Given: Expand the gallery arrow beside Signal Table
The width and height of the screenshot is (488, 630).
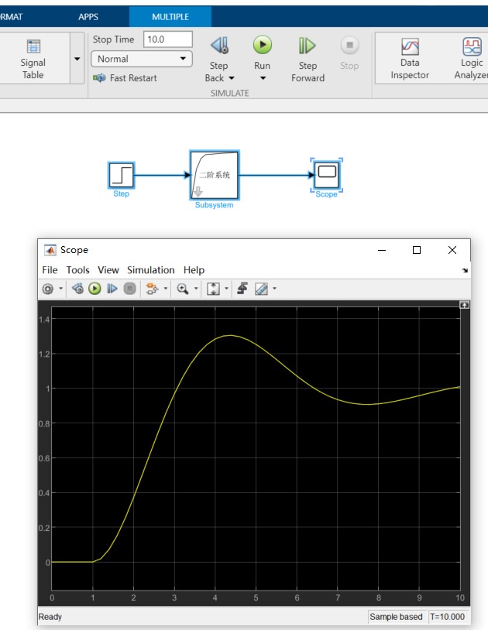Looking at the screenshot, I should [77, 59].
